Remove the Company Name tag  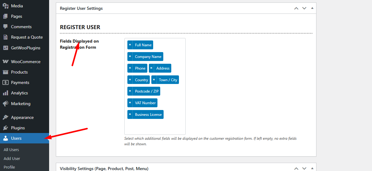[x=130, y=57]
